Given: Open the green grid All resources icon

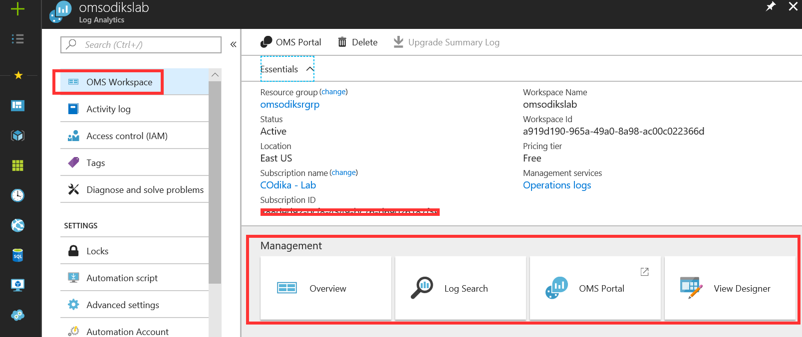Looking at the screenshot, I should [18, 166].
